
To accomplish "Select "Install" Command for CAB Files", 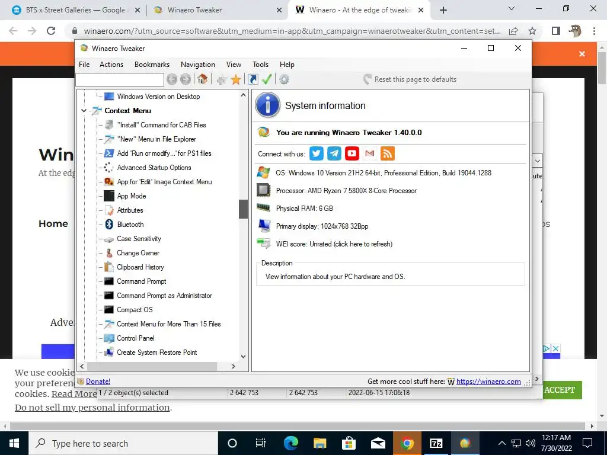I will pyautogui.click(x=161, y=125).
